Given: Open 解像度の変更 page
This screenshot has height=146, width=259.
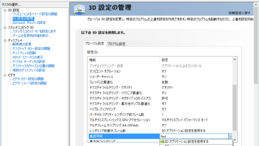Looking at the screenshot, I should (x=22, y=44).
